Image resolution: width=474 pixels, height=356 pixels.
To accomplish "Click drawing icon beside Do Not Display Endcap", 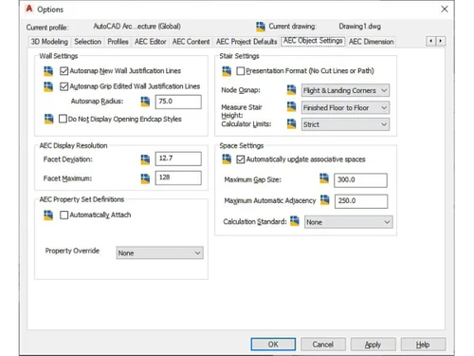I will pos(48,119).
